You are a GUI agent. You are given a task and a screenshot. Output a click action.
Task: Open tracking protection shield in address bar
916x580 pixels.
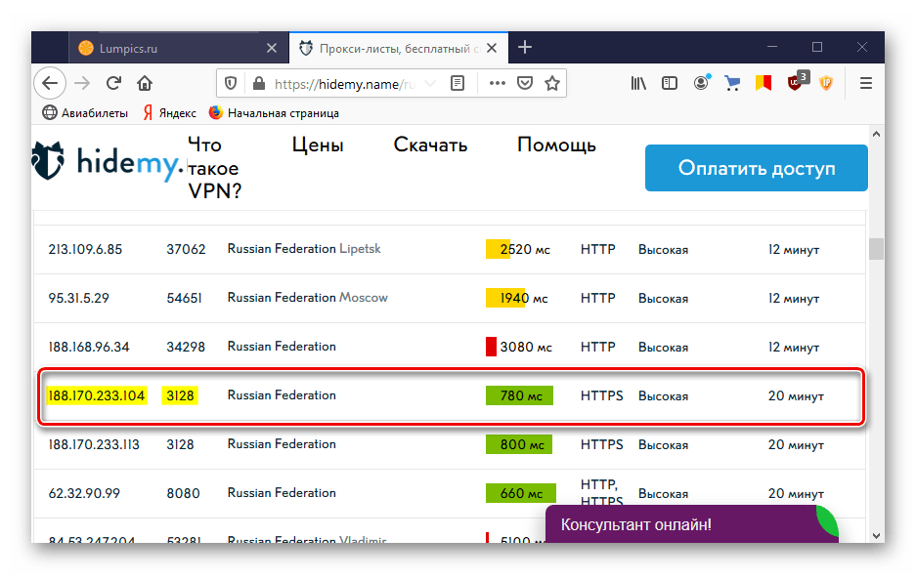(x=232, y=84)
